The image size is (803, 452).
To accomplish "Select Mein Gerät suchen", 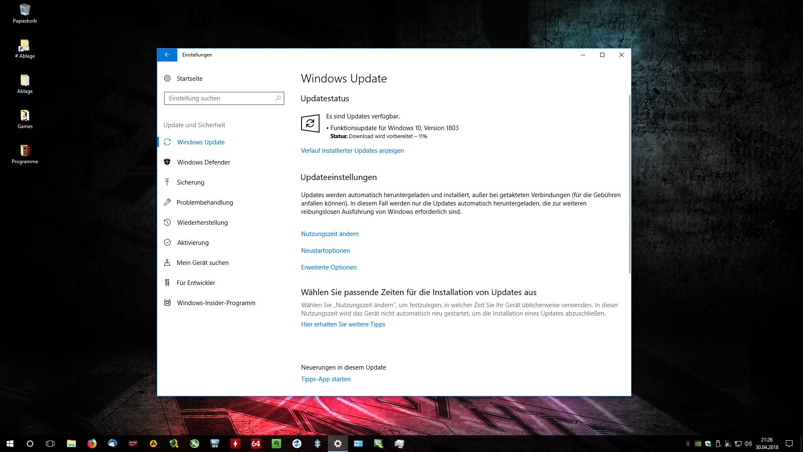I will pos(202,263).
